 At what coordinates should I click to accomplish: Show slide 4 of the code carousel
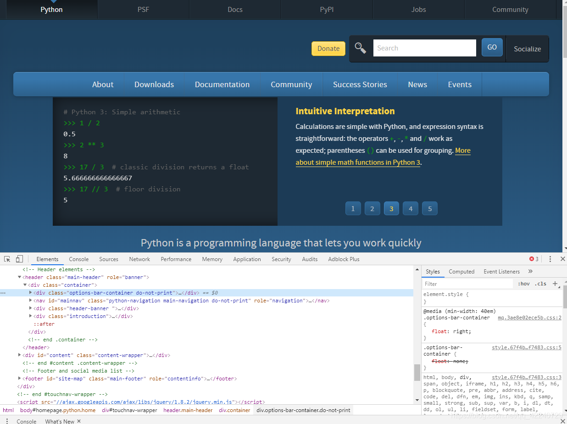point(411,208)
